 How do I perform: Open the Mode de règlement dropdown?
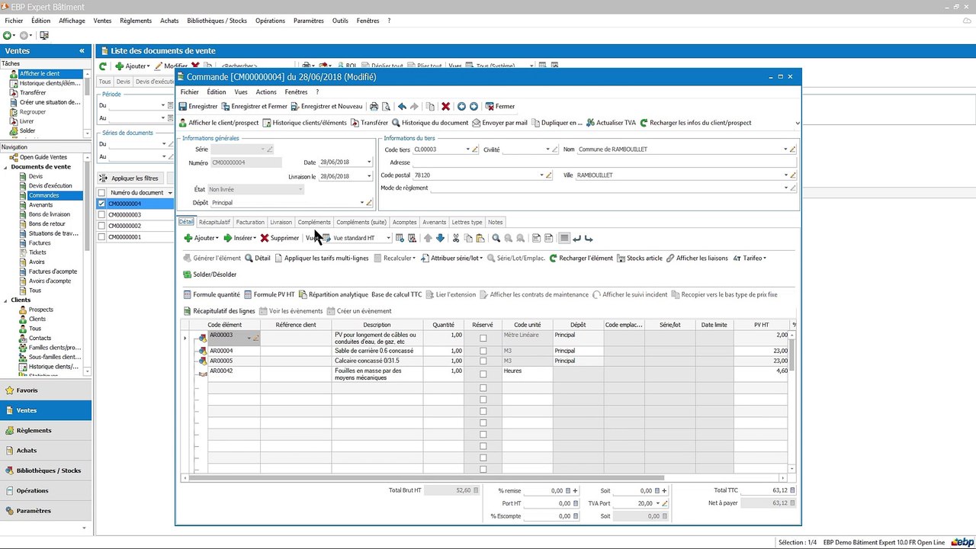[785, 188]
